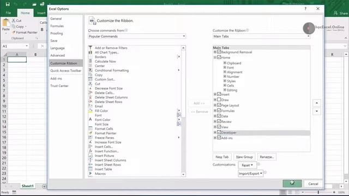Select Insert Table in the command list
This screenshot has width=349, height=196.
coord(103,169)
